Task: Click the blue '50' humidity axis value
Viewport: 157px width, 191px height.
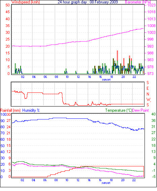Action: coord(2,146)
